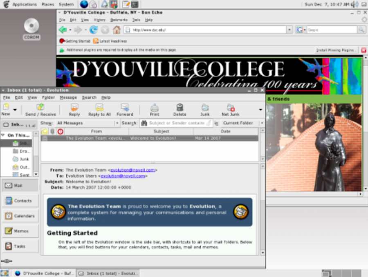Click the browser URL address field
Image resolution: width=368 pixels, height=277 pixels.
[x=204, y=30]
